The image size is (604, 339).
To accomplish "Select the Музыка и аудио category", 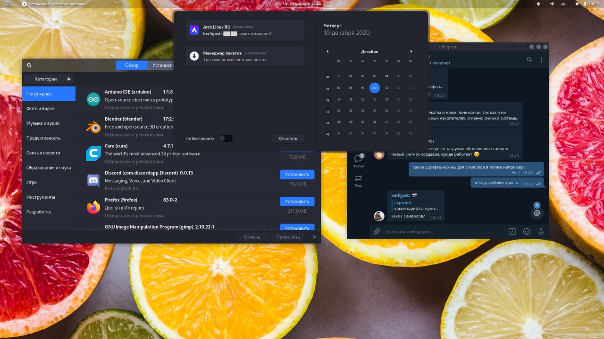I will coord(49,123).
